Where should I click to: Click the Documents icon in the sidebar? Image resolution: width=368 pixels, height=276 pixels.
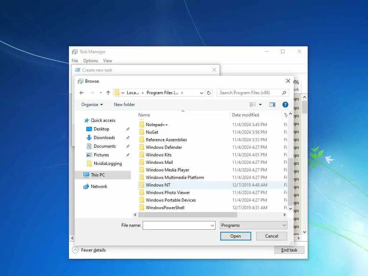(89, 146)
